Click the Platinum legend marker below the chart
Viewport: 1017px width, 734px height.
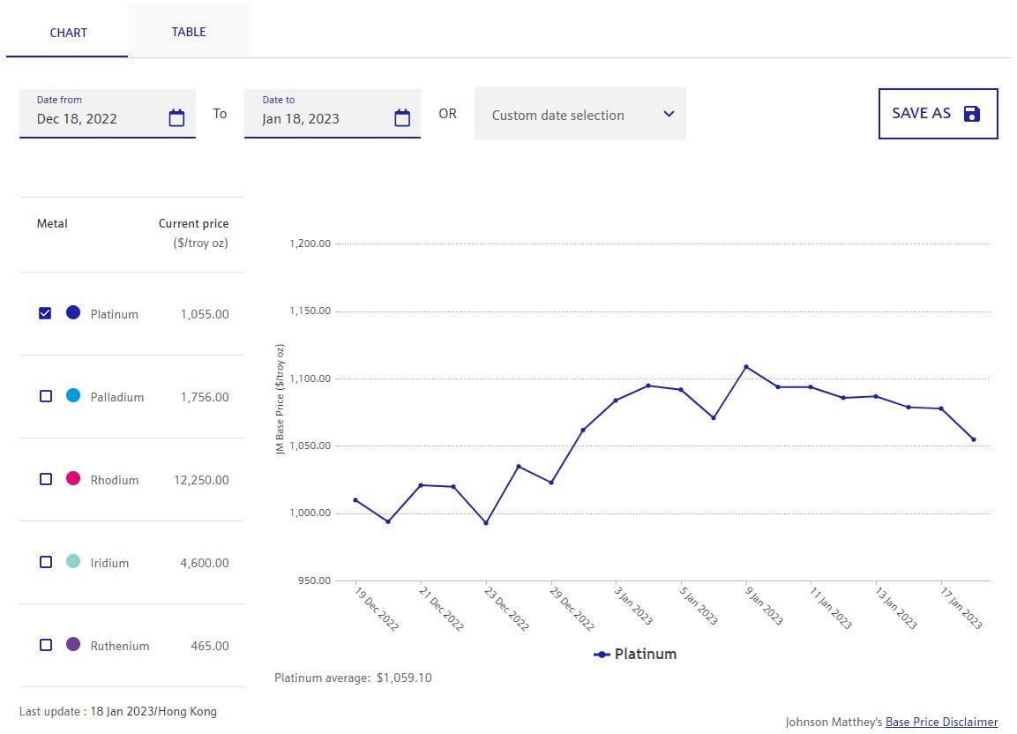coord(602,655)
